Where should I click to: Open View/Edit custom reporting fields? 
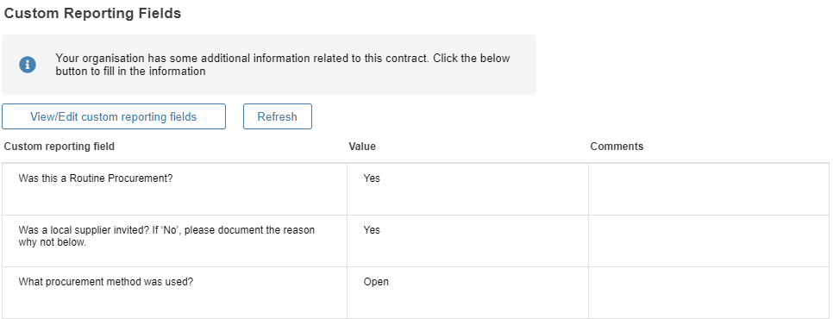point(114,116)
